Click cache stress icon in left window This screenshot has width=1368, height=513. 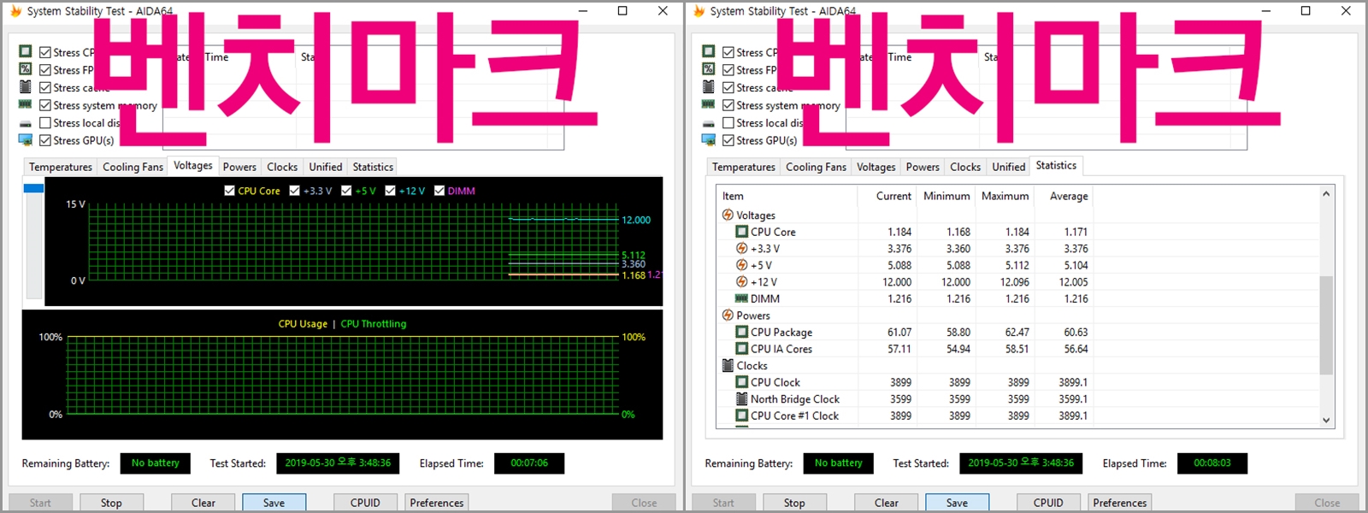(x=26, y=87)
